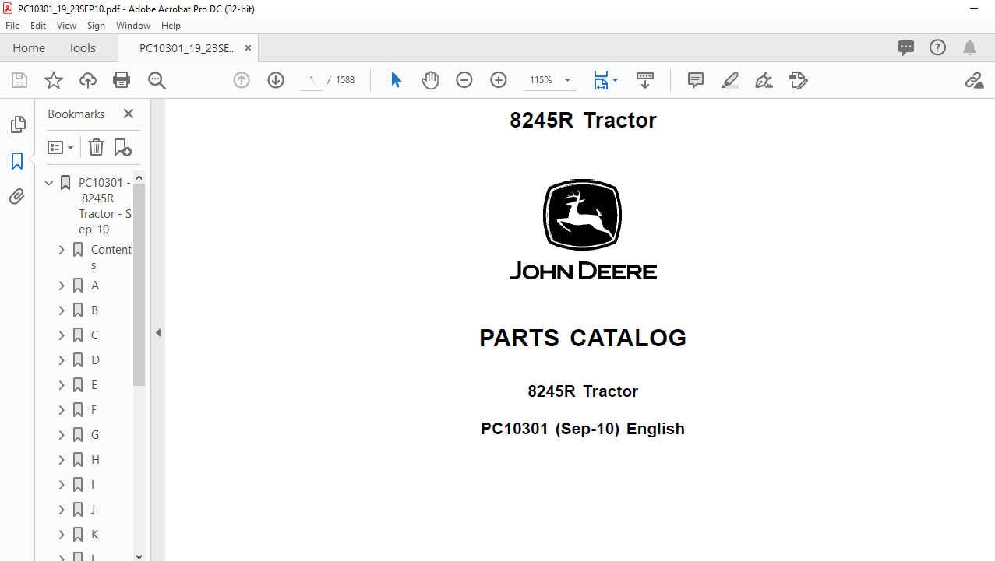Expand bookmark G

(62, 435)
